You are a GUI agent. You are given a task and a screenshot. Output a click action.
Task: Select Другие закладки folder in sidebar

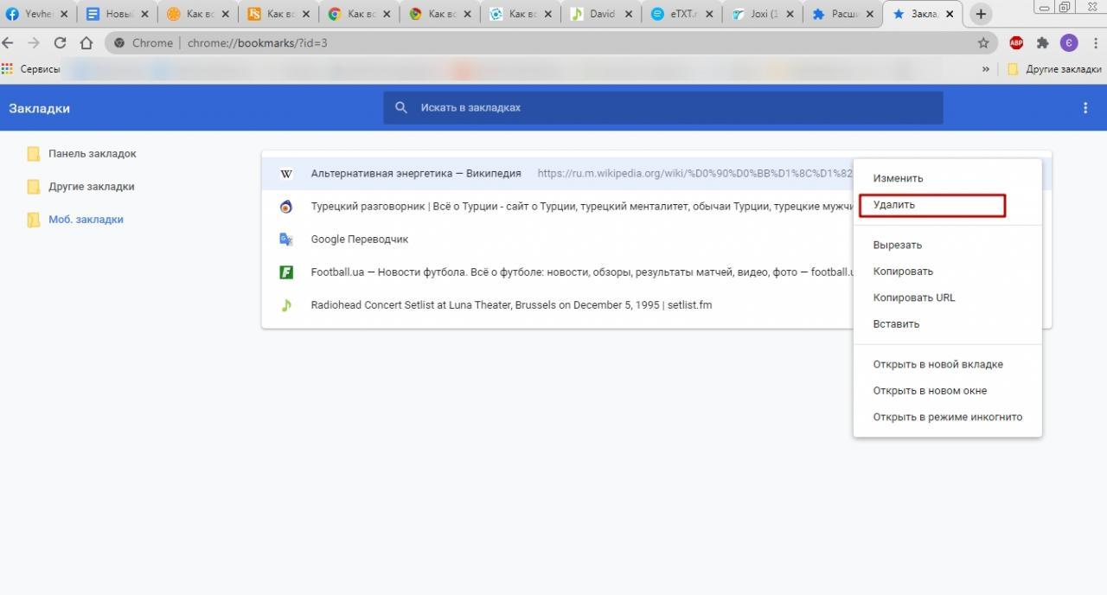click(81, 187)
